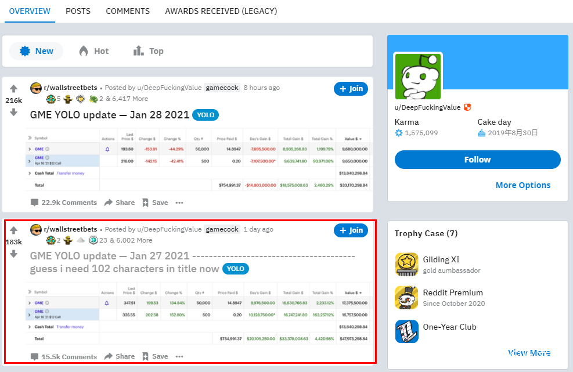The height and width of the screenshot is (372, 573).
Task: Join r/wallstreetbets from Jan 28 post
Action: (351, 89)
